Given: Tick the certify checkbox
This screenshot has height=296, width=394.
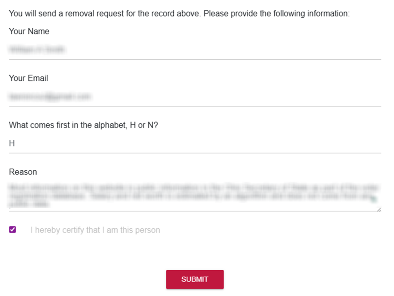Looking at the screenshot, I should [12, 230].
